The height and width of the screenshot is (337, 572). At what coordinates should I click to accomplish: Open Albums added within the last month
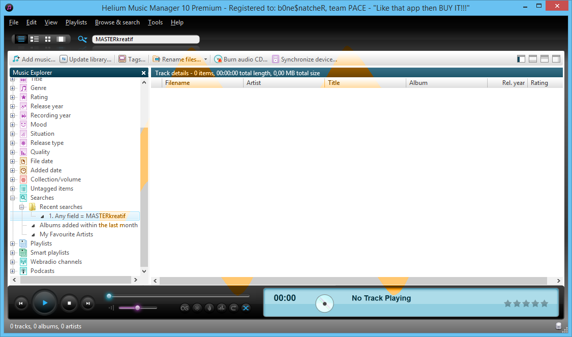88,225
